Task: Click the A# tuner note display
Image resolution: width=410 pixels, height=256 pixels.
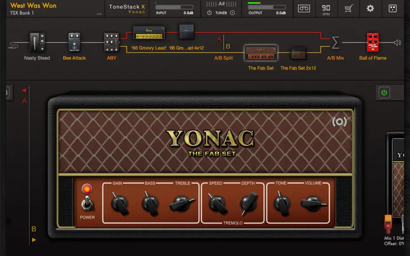Action: [221, 4]
